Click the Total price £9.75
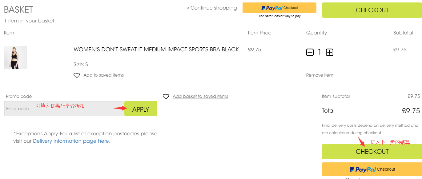422x179 pixels. click(411, 111)
